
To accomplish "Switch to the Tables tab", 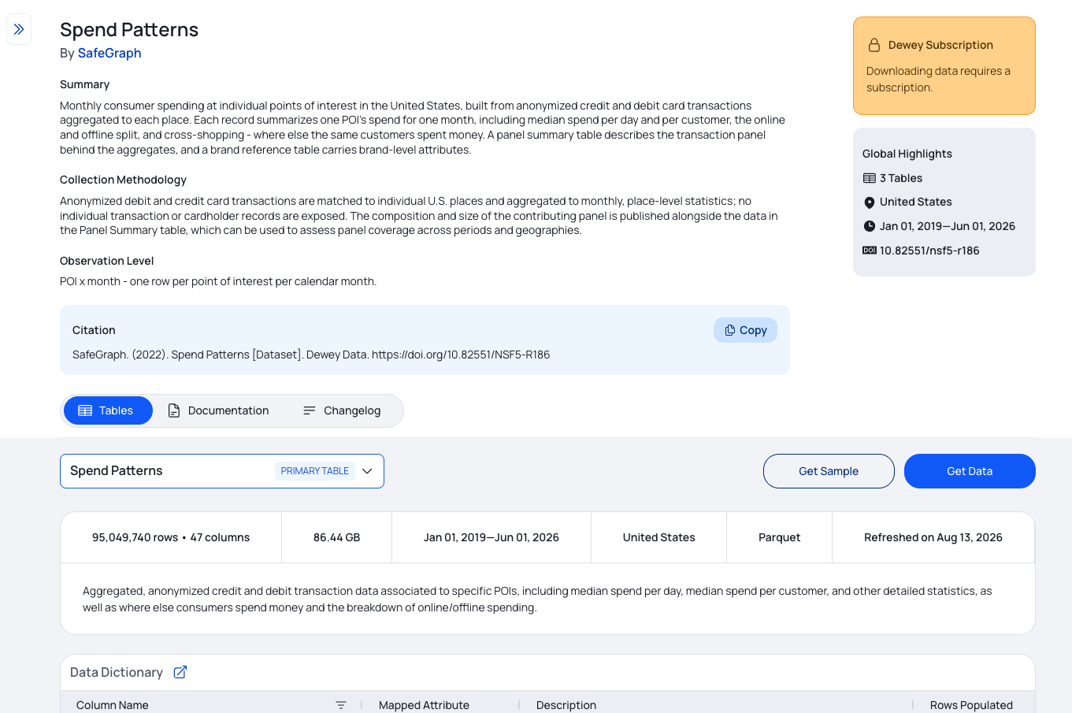I will pos(108,410).
